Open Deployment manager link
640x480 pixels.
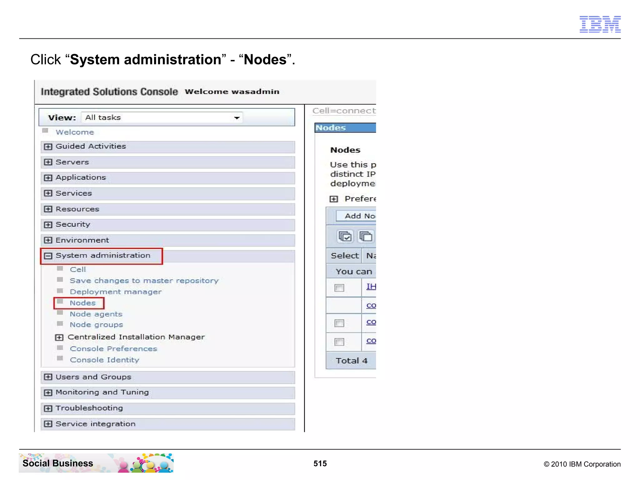tap(116, 292)
